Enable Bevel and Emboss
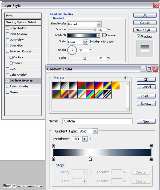 click(x=7, y=51)
